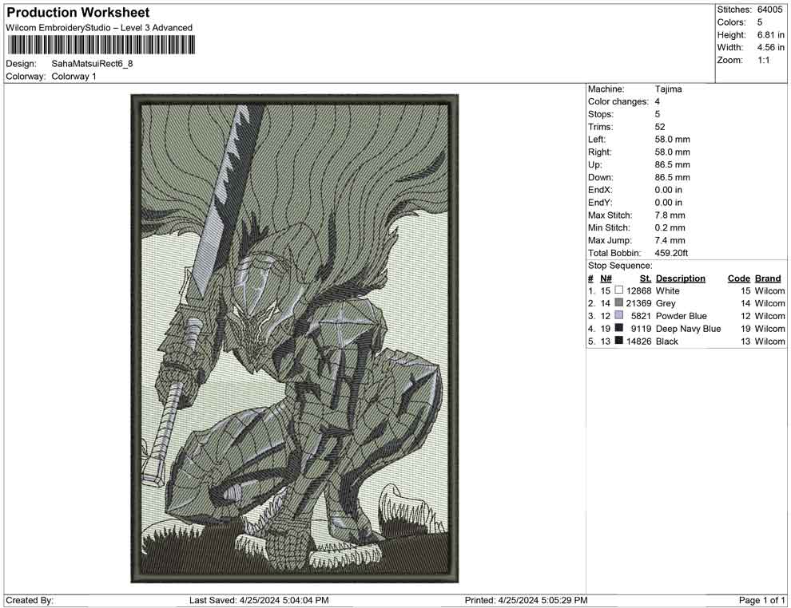Select 'Printed: 4/25/2024 5:05:29 PM' text
The width and height of the screenshot is (791, 608).
tap(527, 600)
